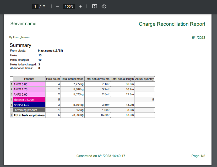Click the 12.8m length value
This screenshot has height=167, width=217.
(x=130, y=94)
